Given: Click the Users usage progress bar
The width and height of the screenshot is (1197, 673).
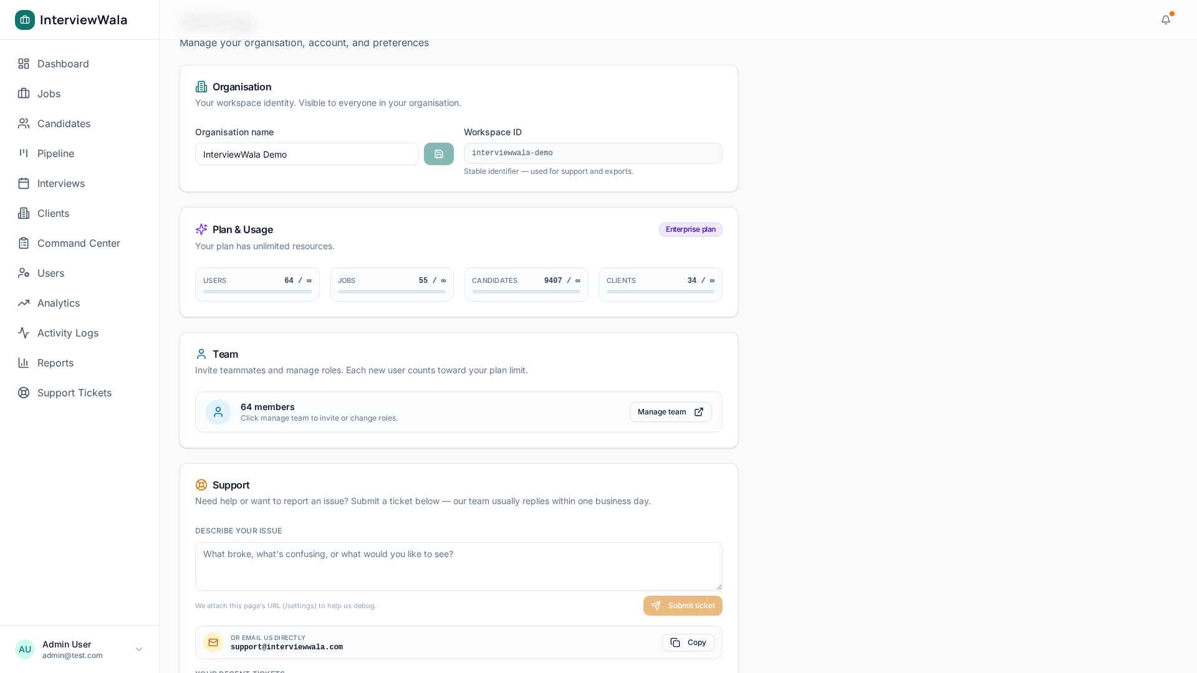Looking at the screenshot, I should click(257, 292).
